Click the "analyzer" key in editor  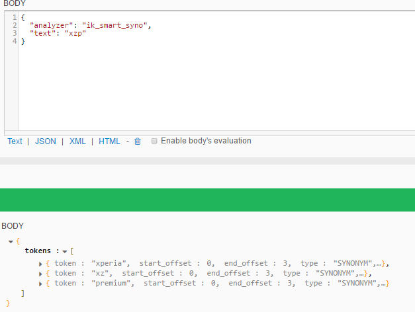tap(52, 25)
